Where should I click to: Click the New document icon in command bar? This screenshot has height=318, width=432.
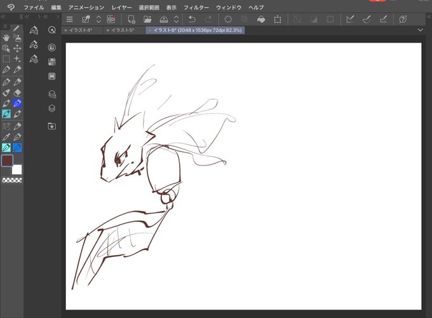coord(132,19)
